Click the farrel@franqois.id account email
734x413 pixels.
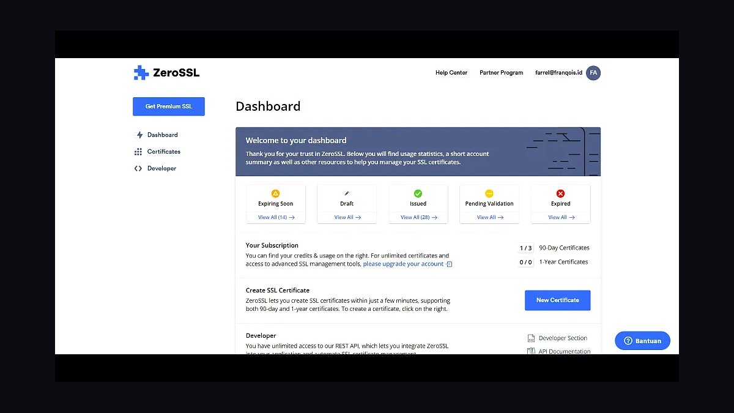pyautogui.click(x=558, y=73)
